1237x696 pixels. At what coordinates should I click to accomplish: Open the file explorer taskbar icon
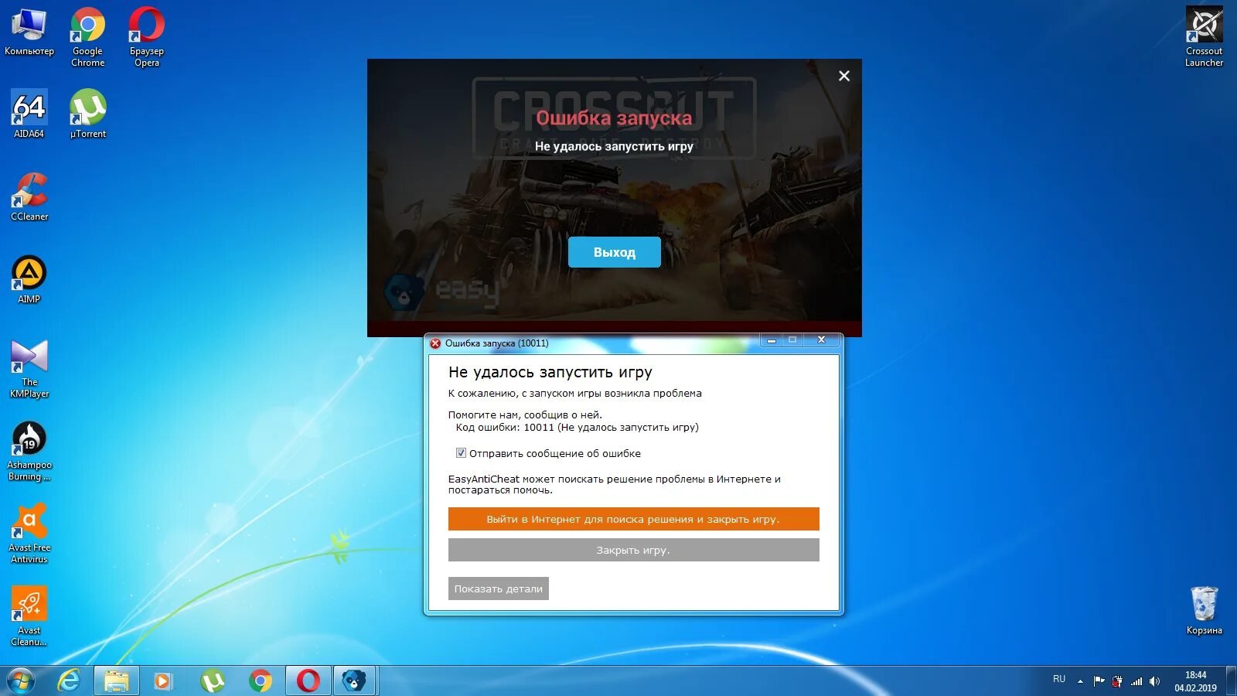117,681
